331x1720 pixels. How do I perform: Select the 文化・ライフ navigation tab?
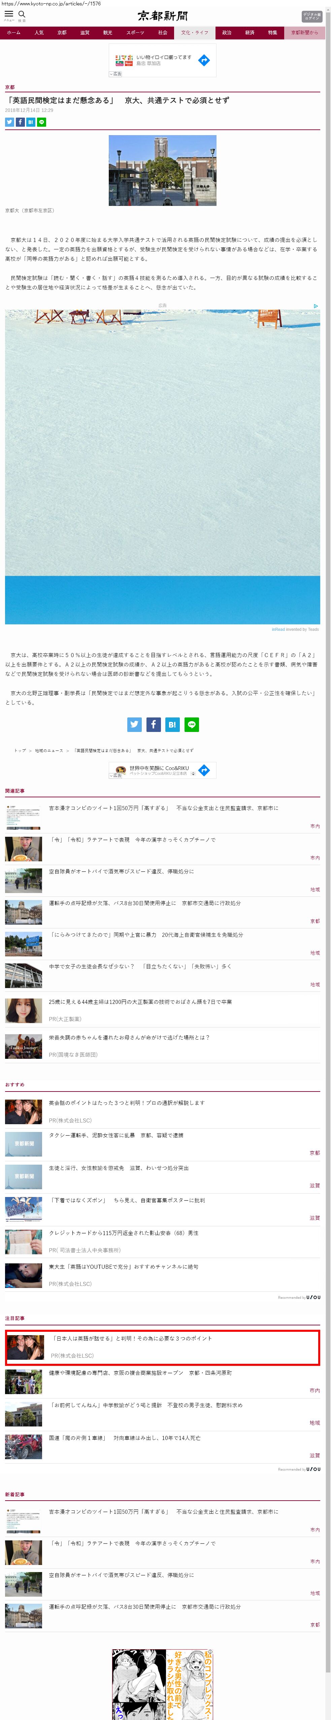point(194,33)
